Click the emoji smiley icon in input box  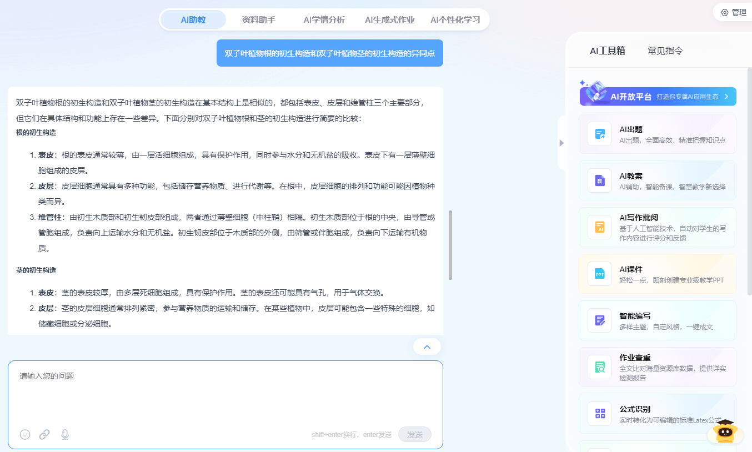click(25, 434)
